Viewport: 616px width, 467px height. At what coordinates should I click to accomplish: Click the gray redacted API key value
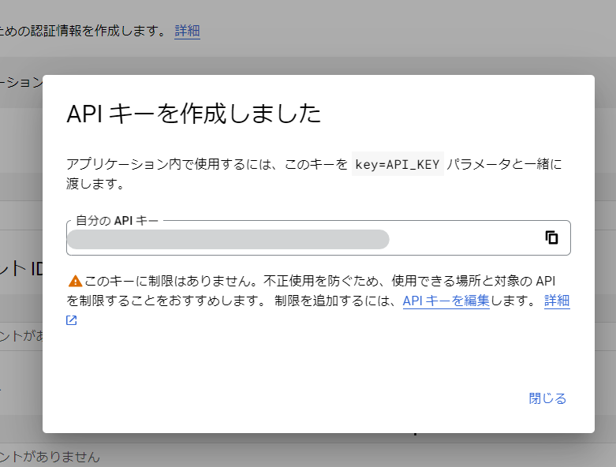[x=228, y=239]
